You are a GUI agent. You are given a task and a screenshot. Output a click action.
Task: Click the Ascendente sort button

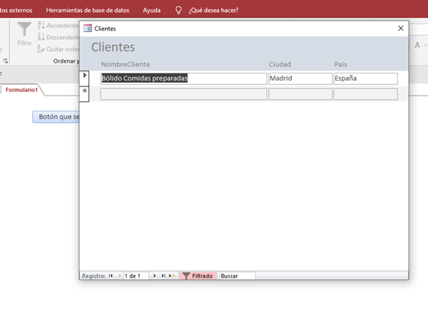pos(56,25)
